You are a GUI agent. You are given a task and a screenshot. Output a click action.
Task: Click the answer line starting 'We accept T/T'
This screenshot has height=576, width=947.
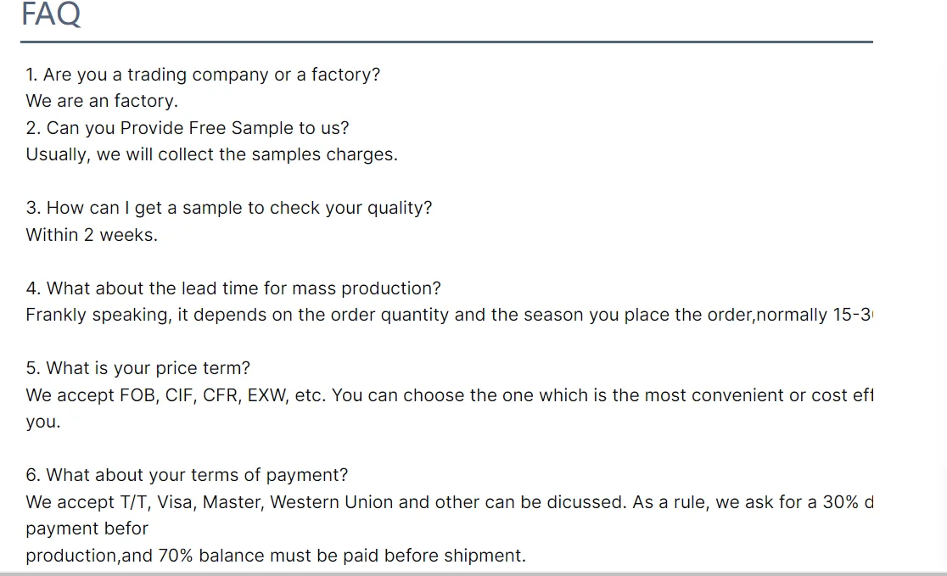449,502
